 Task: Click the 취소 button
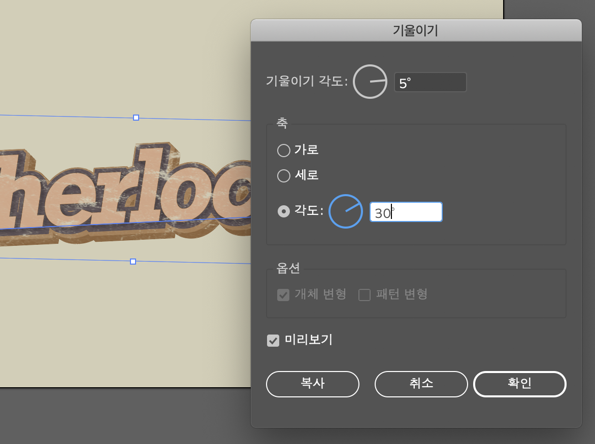tap(421, 384)
